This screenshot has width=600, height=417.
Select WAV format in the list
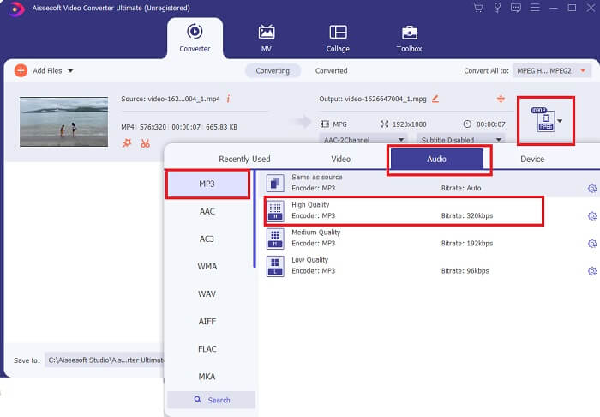tap(207, 294)
